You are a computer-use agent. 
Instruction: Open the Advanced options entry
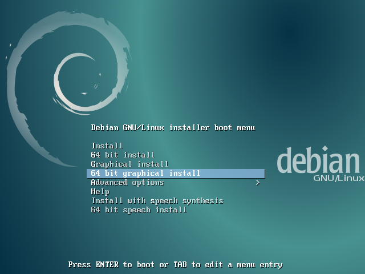pyautogui.click(x=127, y=183)
